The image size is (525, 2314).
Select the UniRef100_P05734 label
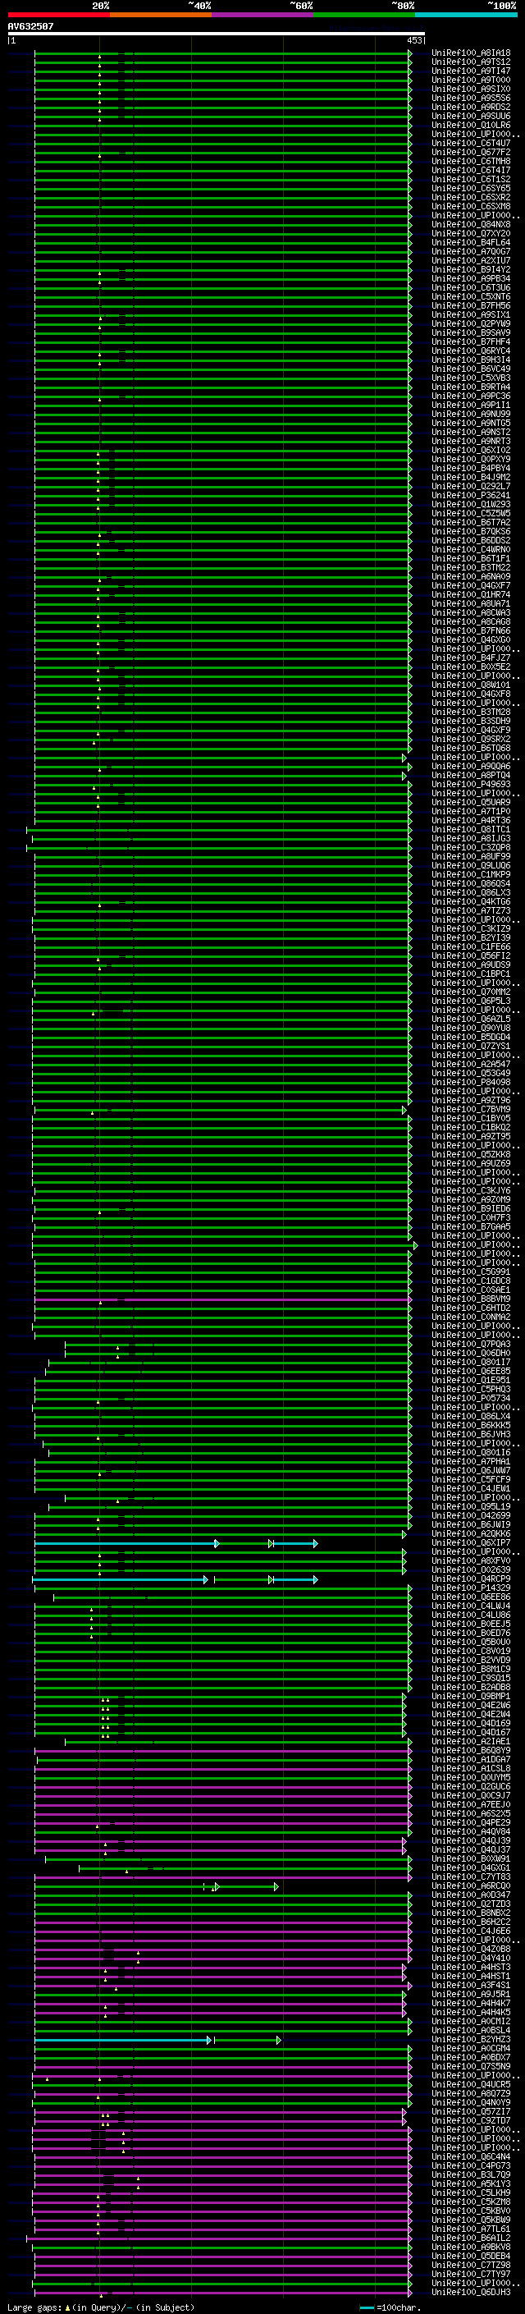471,1398
